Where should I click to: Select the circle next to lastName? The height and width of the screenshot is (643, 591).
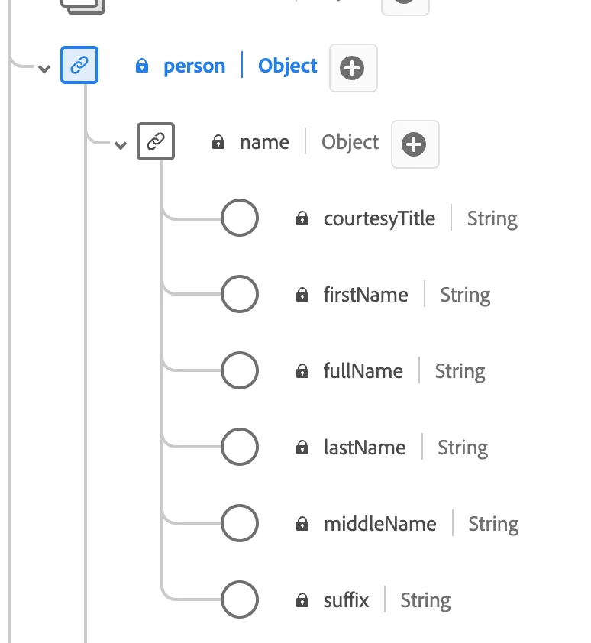240,448
